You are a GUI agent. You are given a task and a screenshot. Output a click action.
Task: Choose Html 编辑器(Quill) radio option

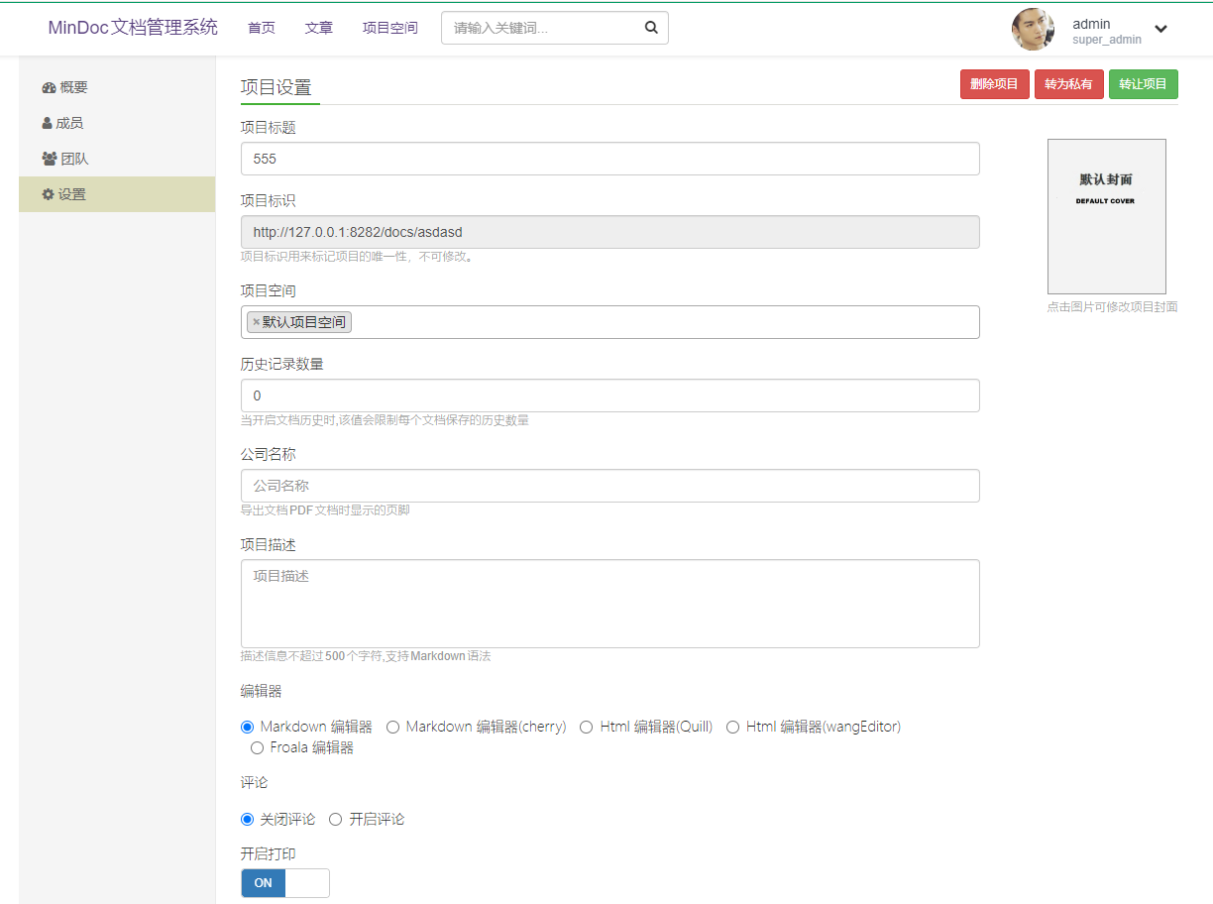pyautogui.click(x=587, y=727)
